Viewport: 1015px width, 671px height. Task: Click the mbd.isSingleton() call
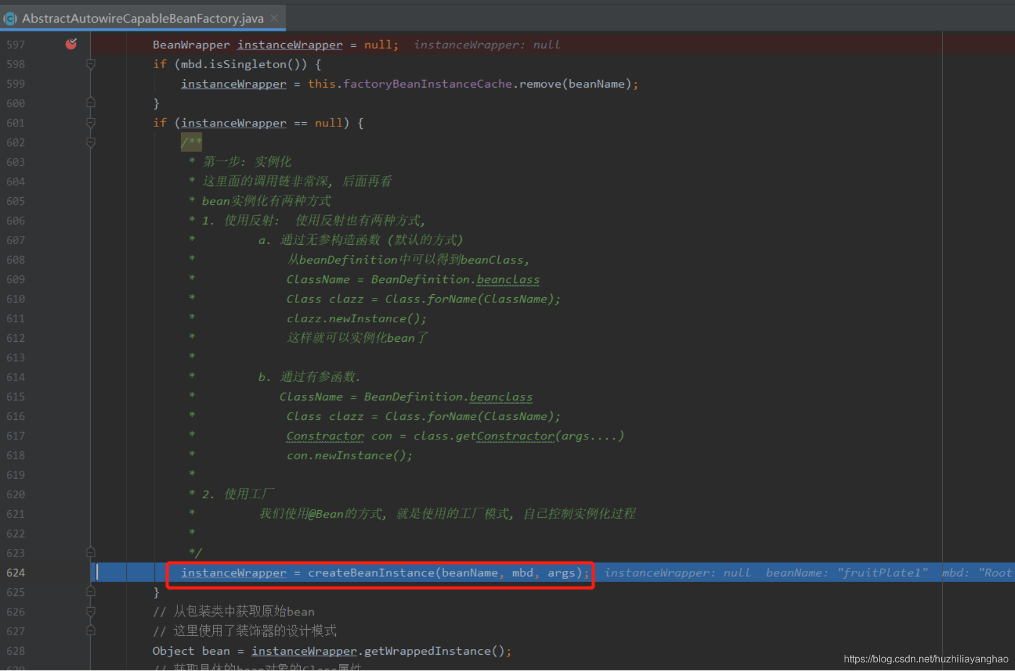[x=241, y=64]
